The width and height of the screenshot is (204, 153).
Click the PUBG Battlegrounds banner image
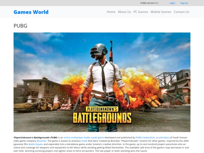(102, 82)
